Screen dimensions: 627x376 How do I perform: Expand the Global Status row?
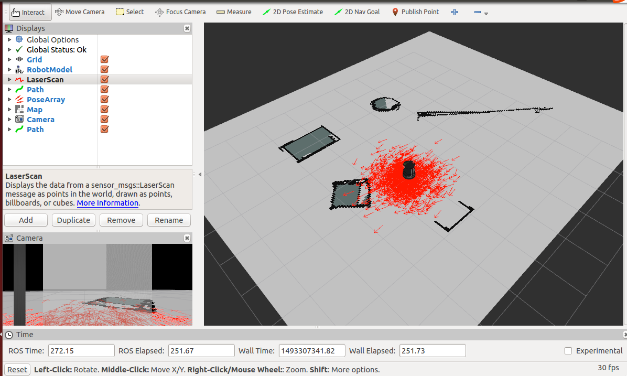click(x=9, y=50)
